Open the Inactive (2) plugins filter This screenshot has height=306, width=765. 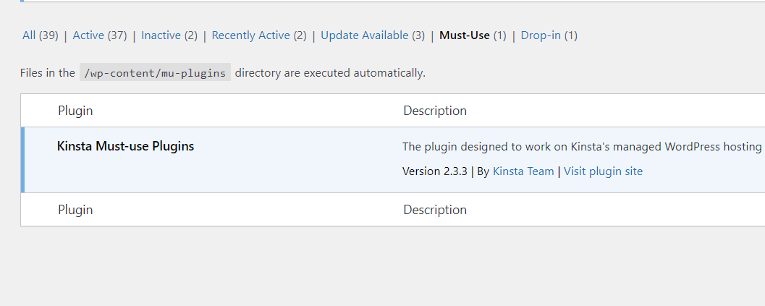[169, 35]
